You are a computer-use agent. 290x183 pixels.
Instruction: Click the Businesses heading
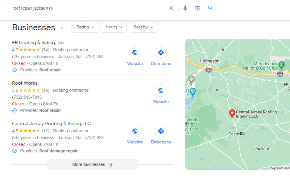tap(34, 28)
